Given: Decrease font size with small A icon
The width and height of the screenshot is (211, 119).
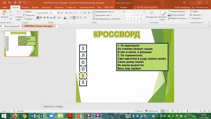Looking at the screenshot, I should coord(62,13).
